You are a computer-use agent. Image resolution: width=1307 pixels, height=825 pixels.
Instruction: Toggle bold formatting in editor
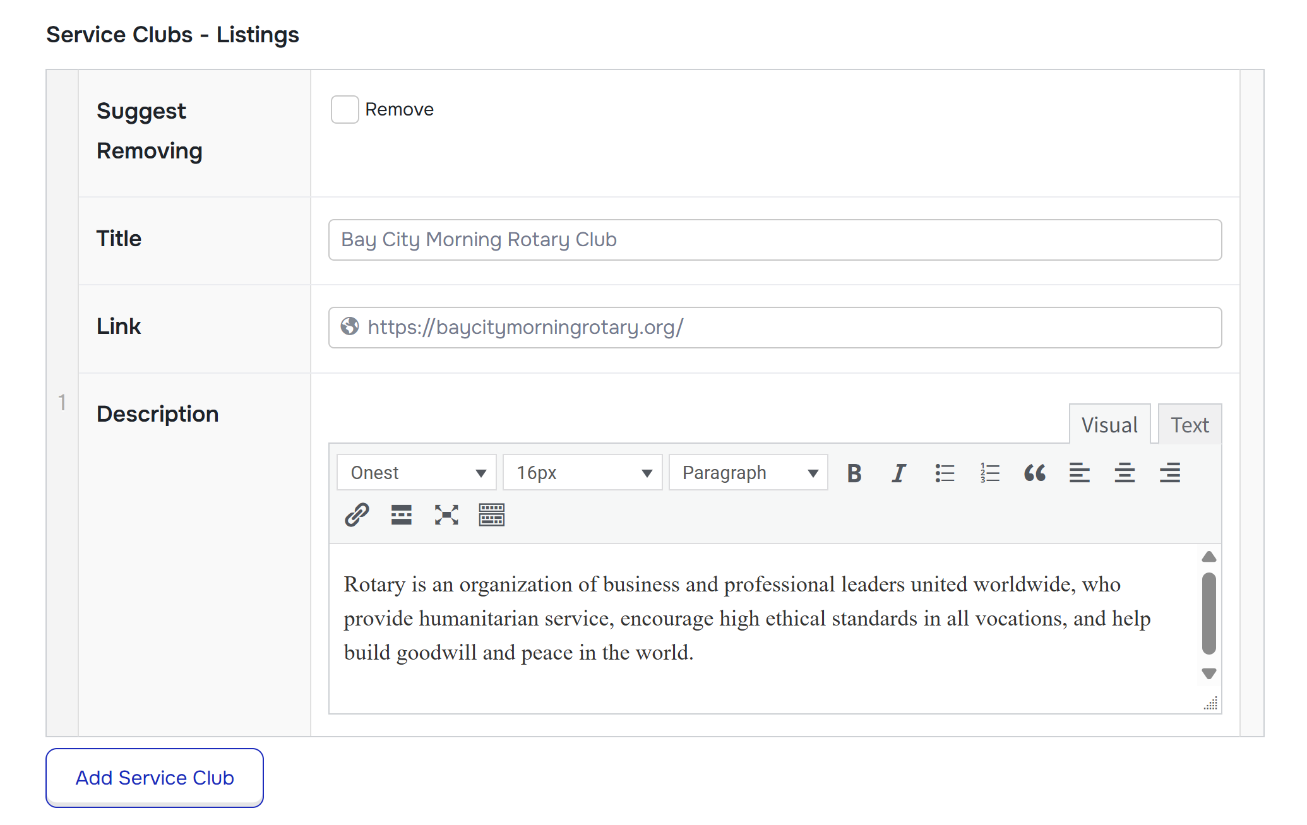tap(854, 473)
